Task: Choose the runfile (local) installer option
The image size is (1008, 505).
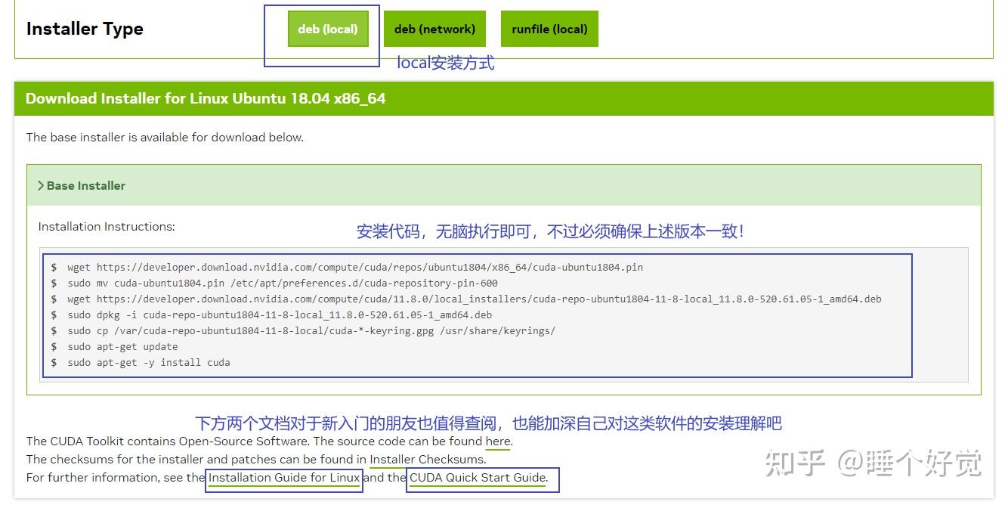Action: click(549, 29)
